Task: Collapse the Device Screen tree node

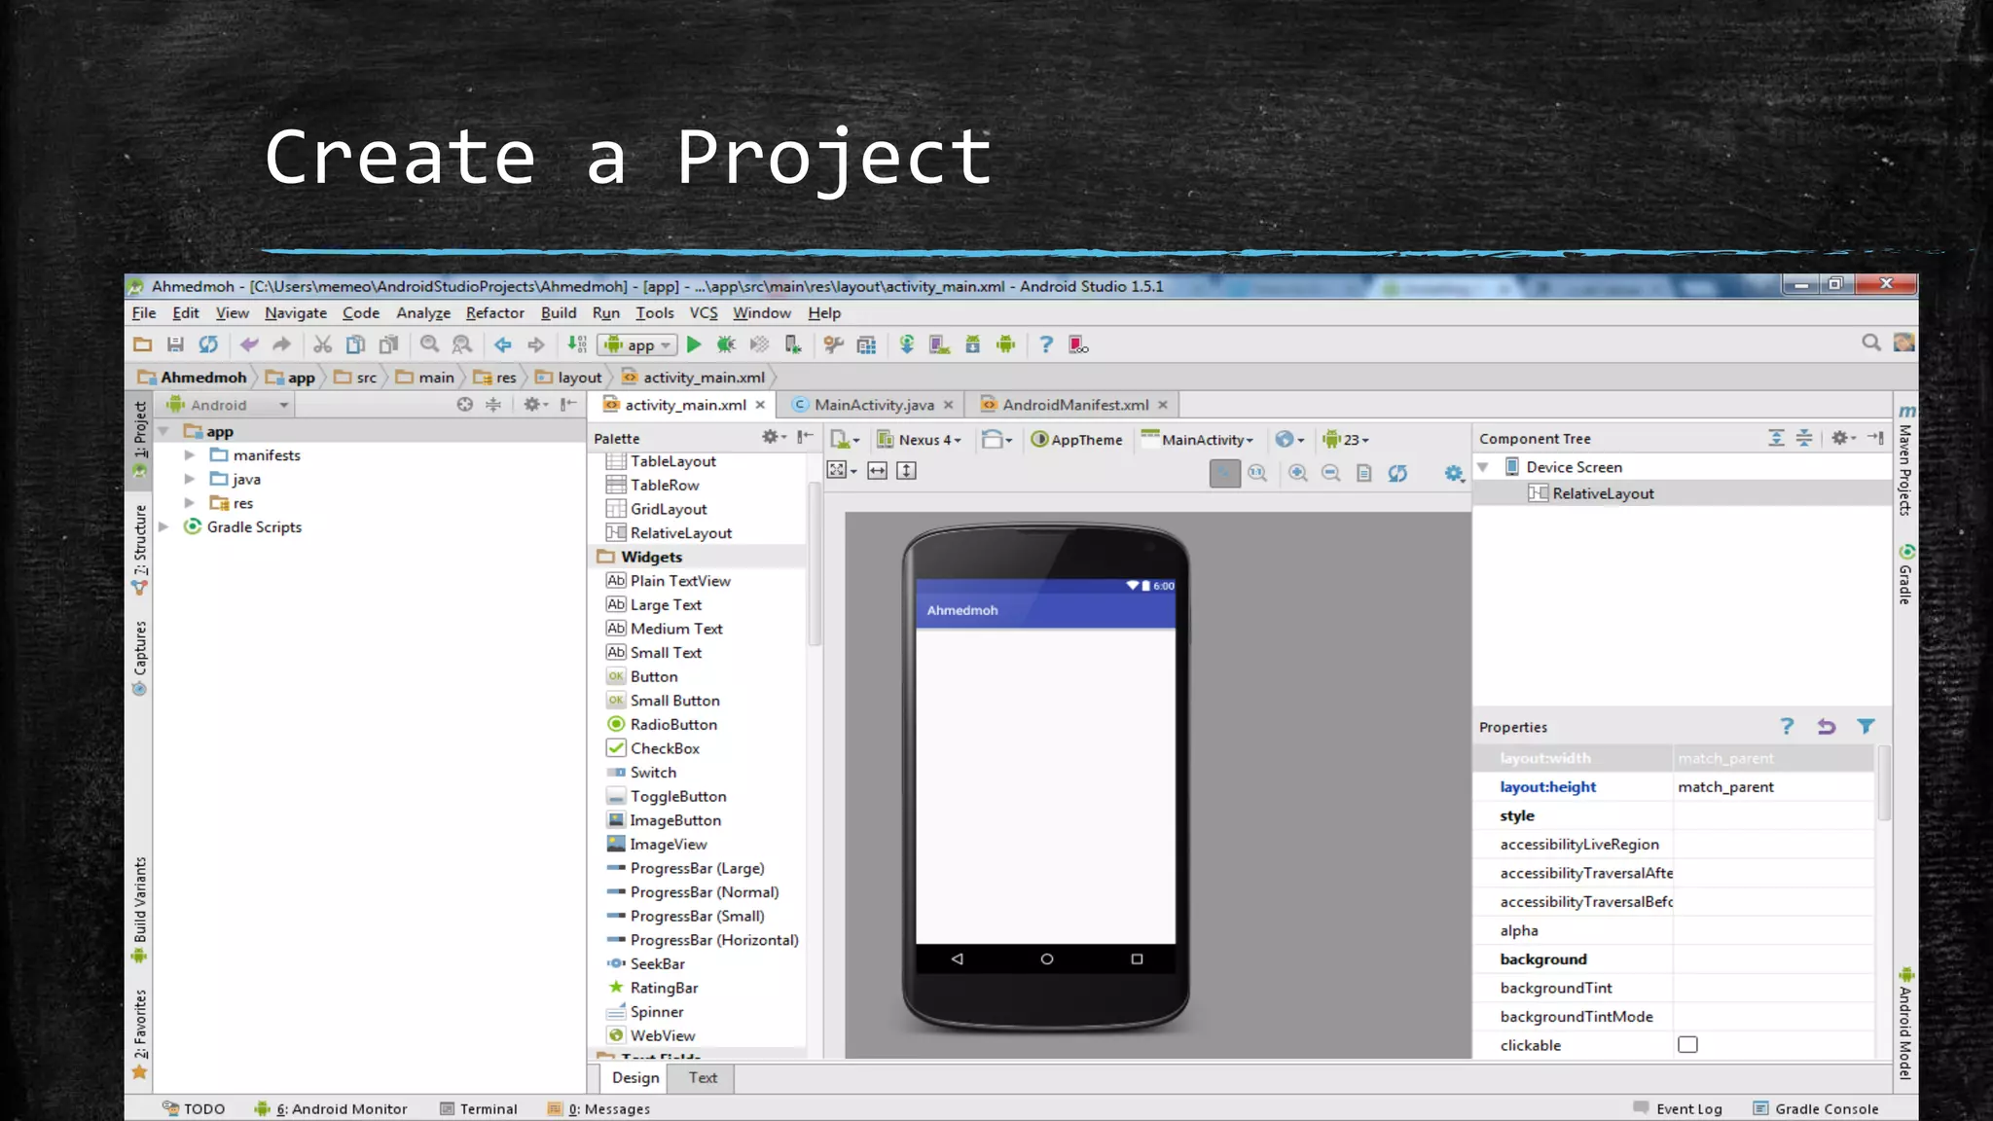Action: [x=1483, y=467]
